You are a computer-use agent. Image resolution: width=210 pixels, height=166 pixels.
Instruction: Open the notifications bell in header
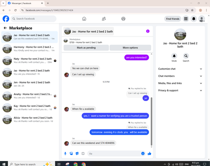194,19
